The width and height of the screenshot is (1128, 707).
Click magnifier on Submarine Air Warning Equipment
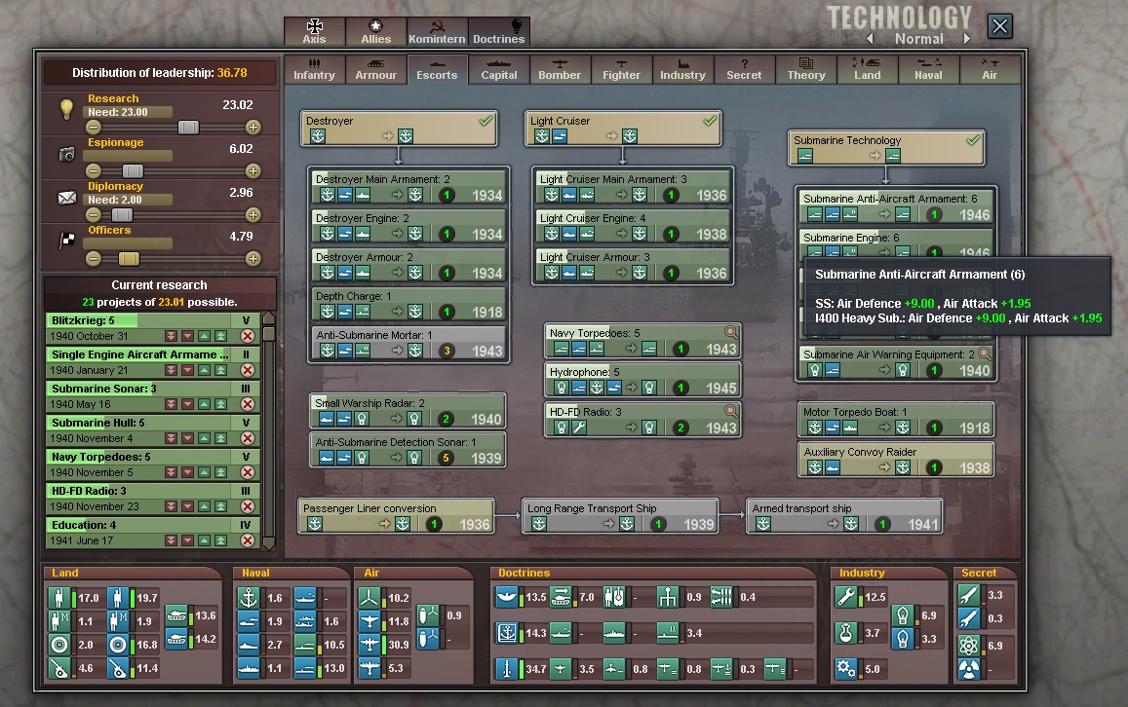(x=985, y=354)
